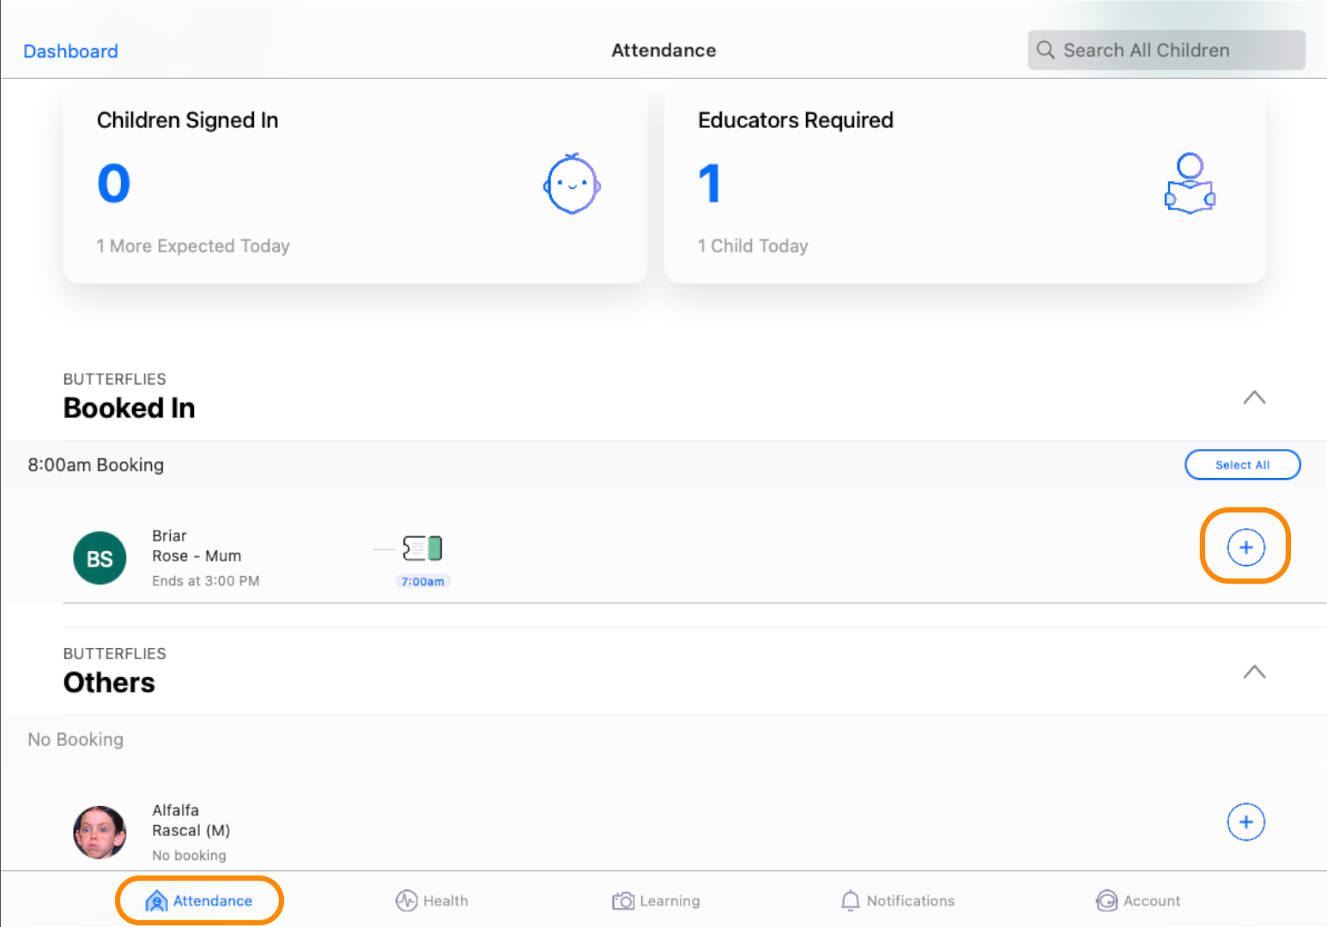Click the Attendance house icon

pyautogui.click(x=156, y=900)
